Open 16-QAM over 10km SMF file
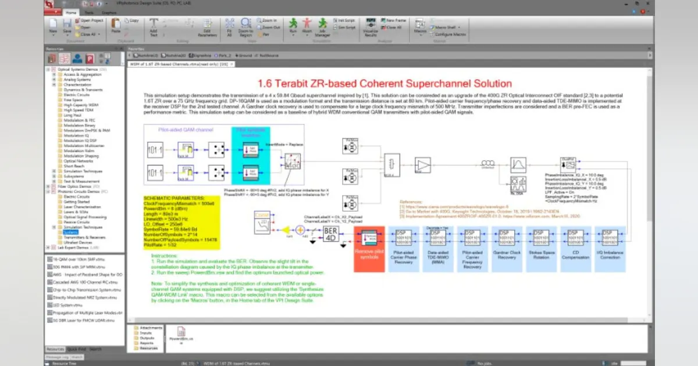 coord(76,259)
